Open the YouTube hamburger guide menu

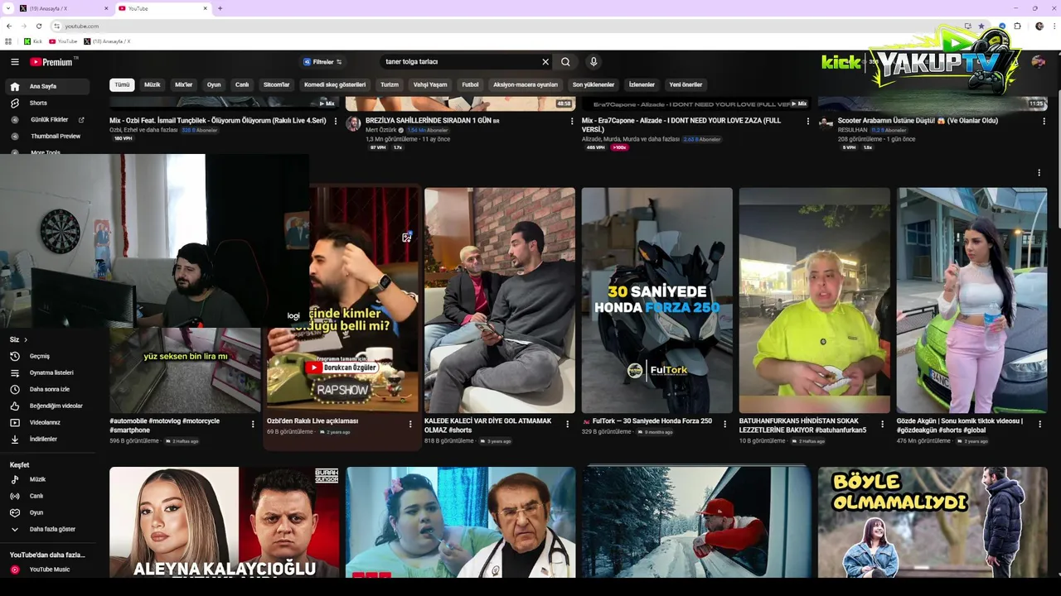pyautogui.click(x=14, y=62)
